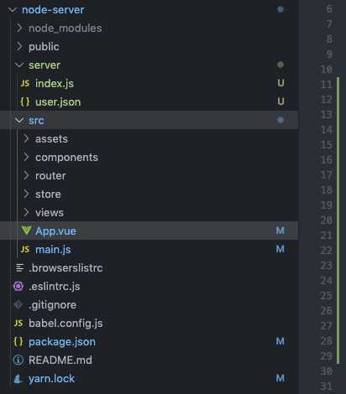Click the yarn icon beside yarn.lock
This screenshot has width=346, height=394.
pos(18,378)
